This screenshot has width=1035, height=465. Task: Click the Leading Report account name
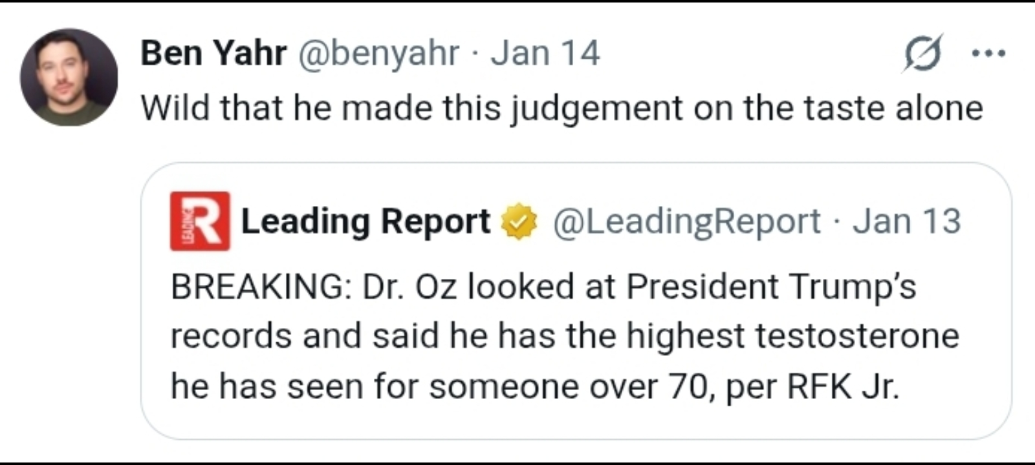(x=365, y=222)
